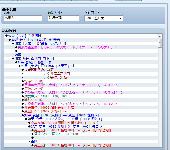The image size is (170, 150).
Task: Select the line 如果 玩家 面朝向 向下 时
Action: click(81, 58)
